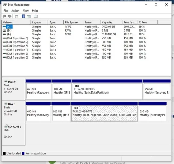Select Disk 0 554 MB Recovery partition block

point(157,89)
